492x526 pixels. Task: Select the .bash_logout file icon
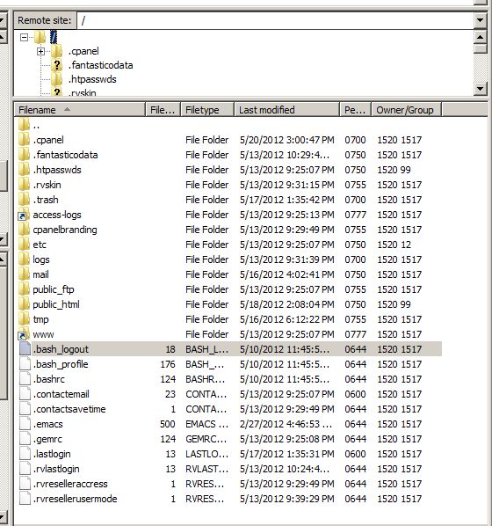coord(25,349)
